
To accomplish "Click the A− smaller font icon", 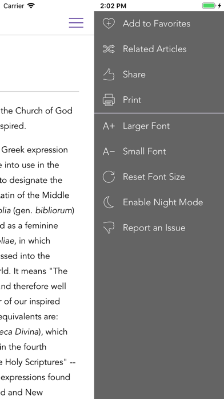I will [x=109, y=151].
